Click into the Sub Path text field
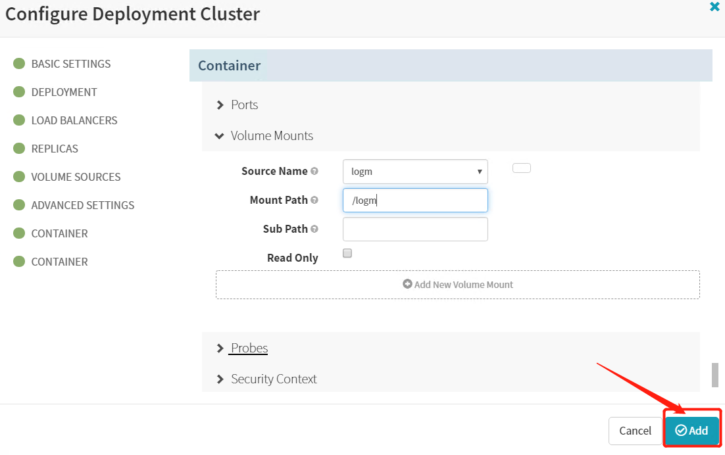This screenshot has height=455, width=725. 415,229
